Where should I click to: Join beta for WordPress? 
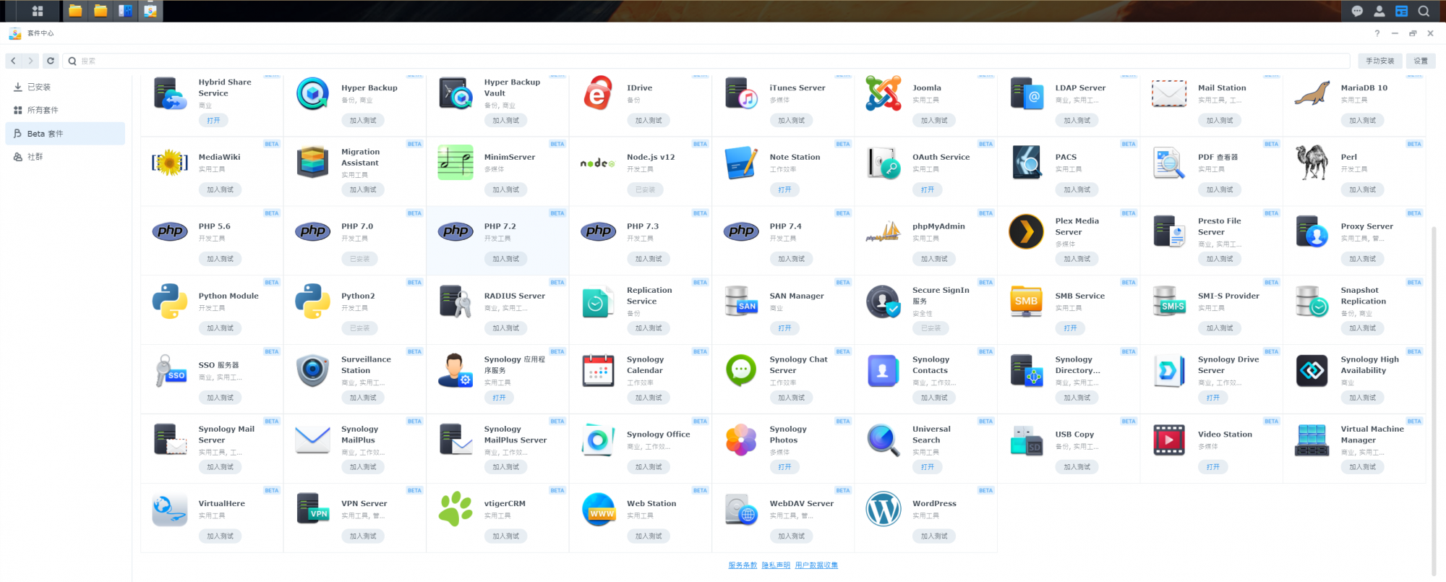[934, 536]
